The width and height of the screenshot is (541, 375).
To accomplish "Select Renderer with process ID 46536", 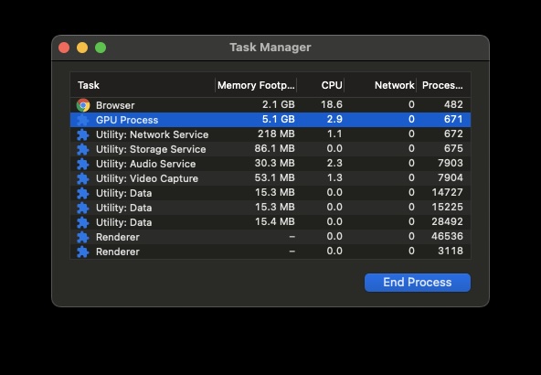I will tap(270, 237).
